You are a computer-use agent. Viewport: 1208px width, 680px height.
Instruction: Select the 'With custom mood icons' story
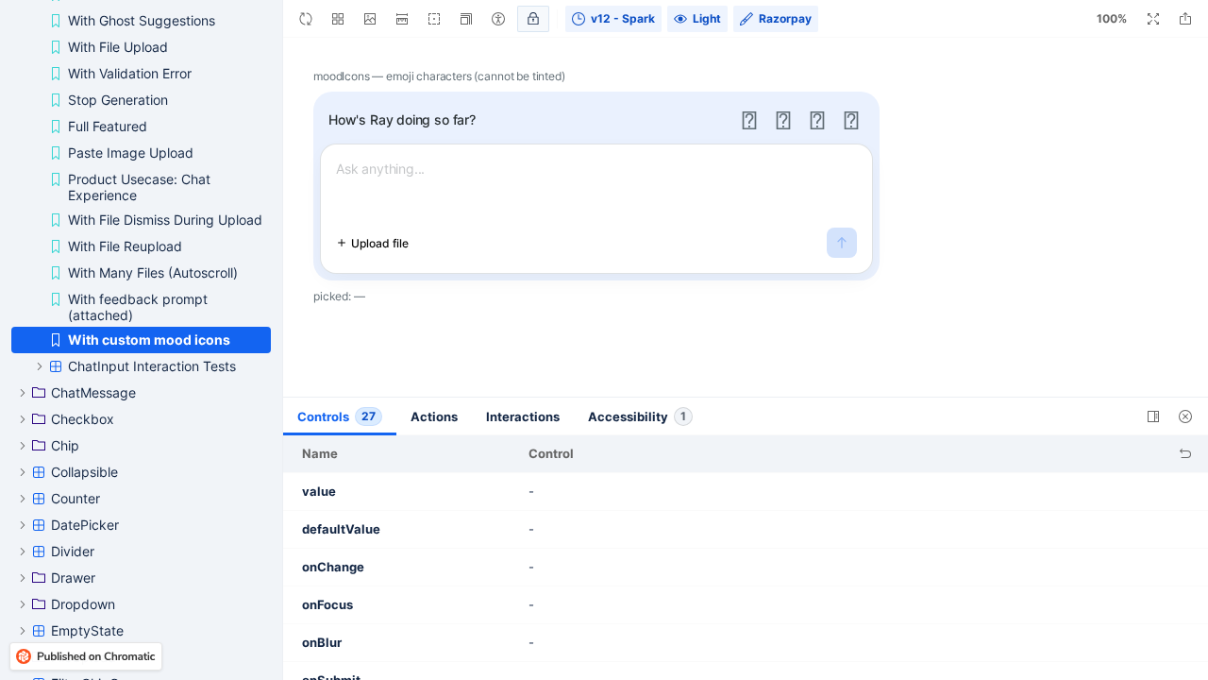[x=142, y=340]
